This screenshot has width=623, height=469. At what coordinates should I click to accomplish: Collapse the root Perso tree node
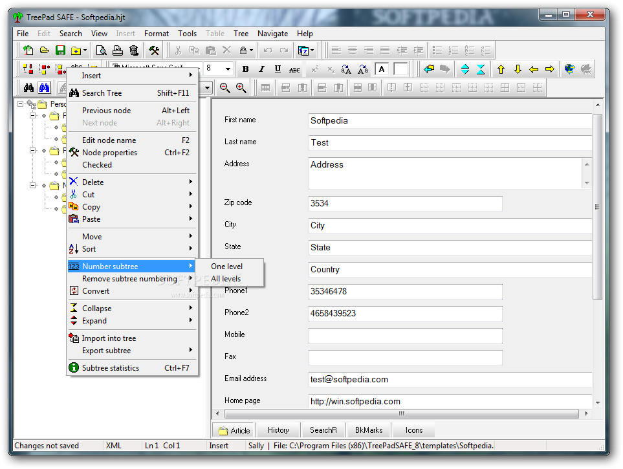pos(20,104)
